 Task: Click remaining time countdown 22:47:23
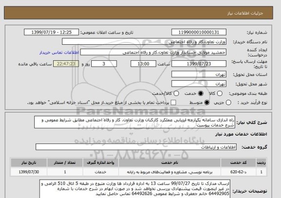click(66, 64)
